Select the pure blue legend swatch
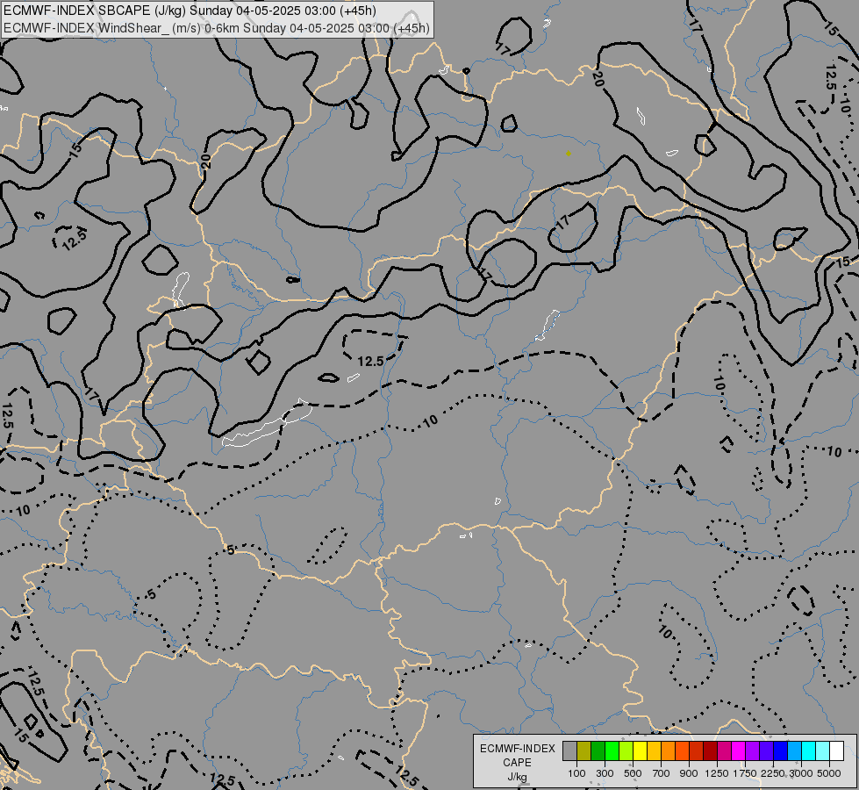Image resolution: width=859 pixels, height=790 pixels. tap(780, 750)
